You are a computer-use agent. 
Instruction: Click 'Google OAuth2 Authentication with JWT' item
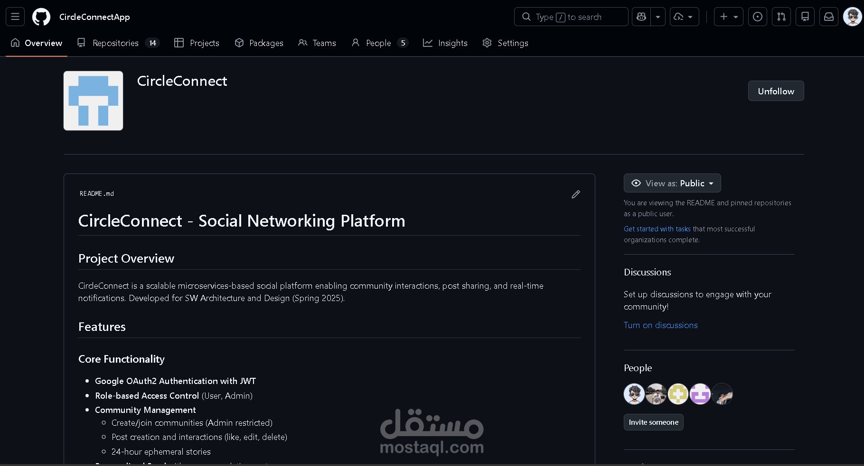(175, 381)
